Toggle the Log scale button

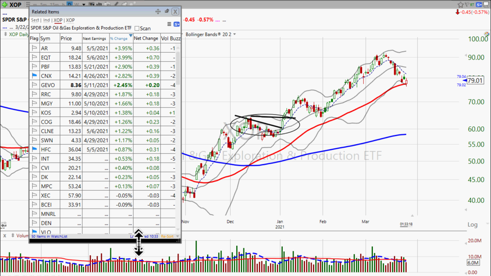[x=473, y=224]
